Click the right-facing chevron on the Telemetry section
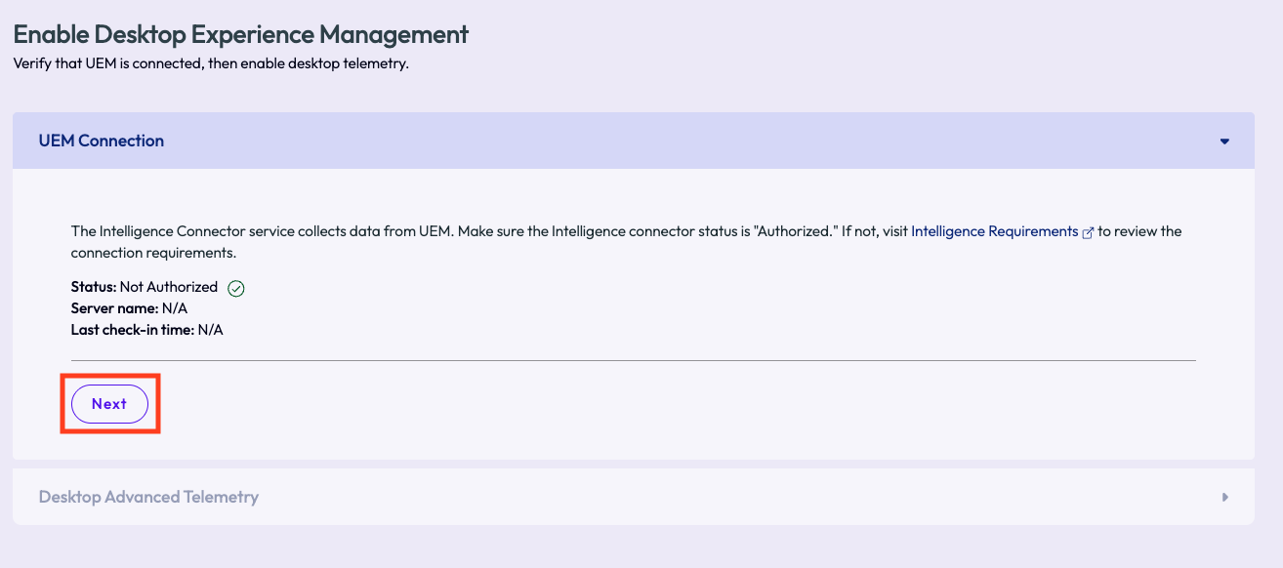The image size is (1283, 568). point(1224,496)
